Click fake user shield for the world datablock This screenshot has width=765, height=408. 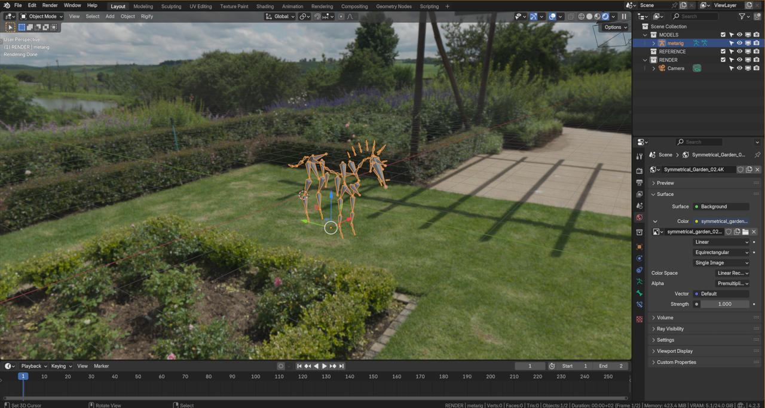pyautogui.click(x=740, y=170)
